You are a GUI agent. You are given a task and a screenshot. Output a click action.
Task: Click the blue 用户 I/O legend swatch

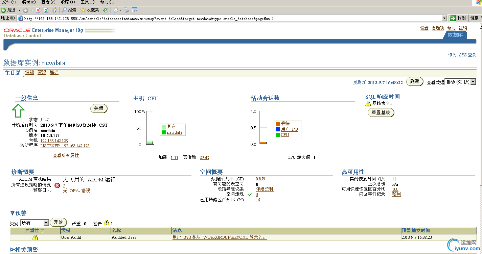tap(278, 129)
